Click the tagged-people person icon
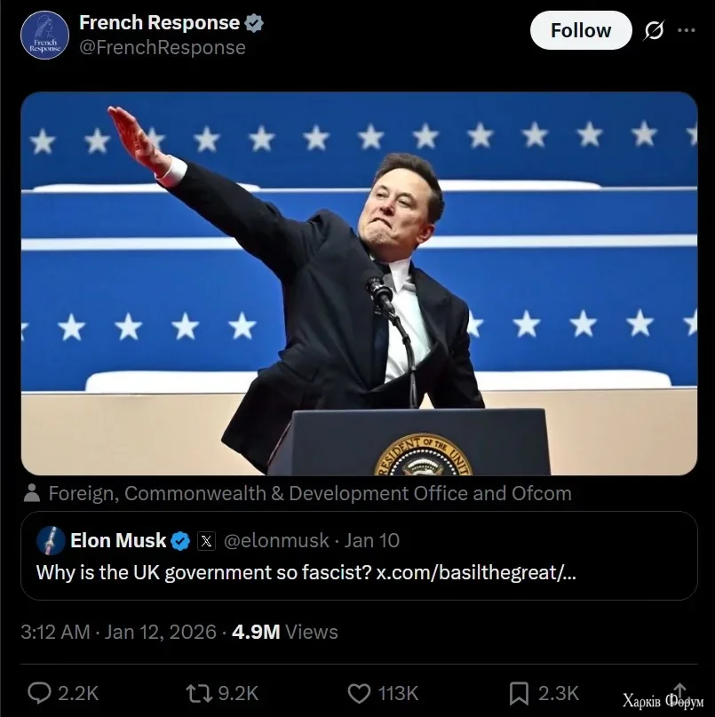The height and width of the screenshot is (717, 715). click(32, 493)
